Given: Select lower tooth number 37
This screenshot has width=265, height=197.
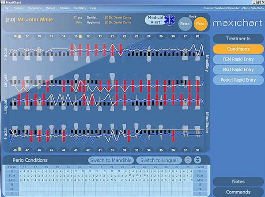Looking at the screenshot, I should [185, 150].
